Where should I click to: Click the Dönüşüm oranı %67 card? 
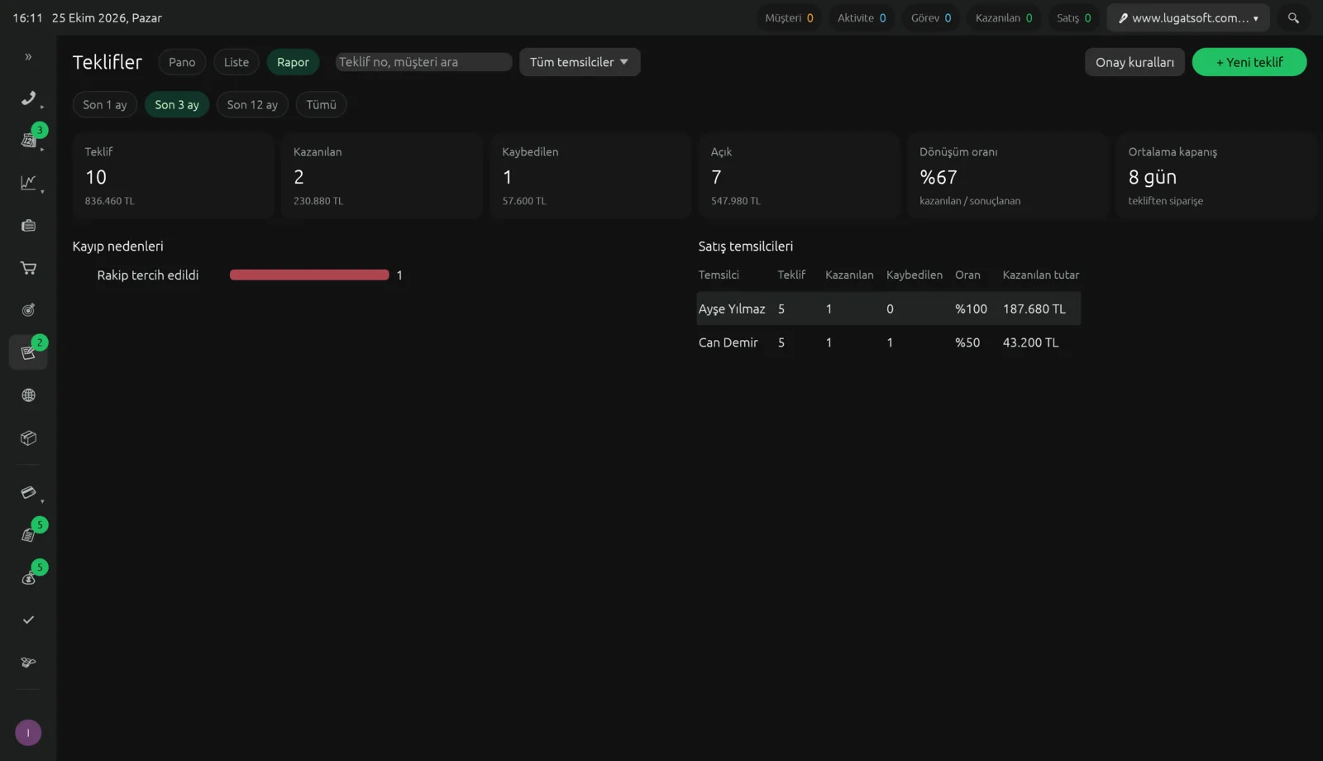[1007, 175]
